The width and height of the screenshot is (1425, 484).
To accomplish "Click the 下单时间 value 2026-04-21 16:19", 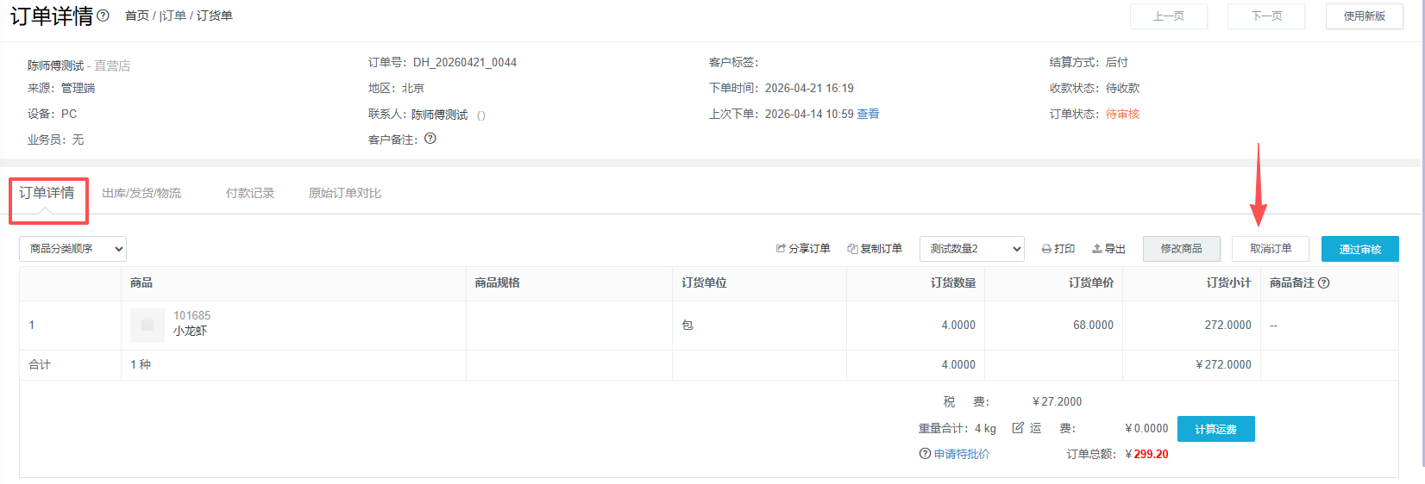I will click(x=809, y=88).
